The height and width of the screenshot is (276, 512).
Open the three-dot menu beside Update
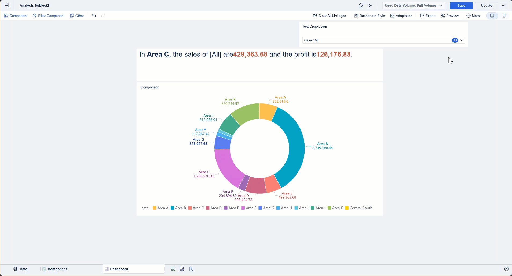pyautogui.click(x=504, y=5)
